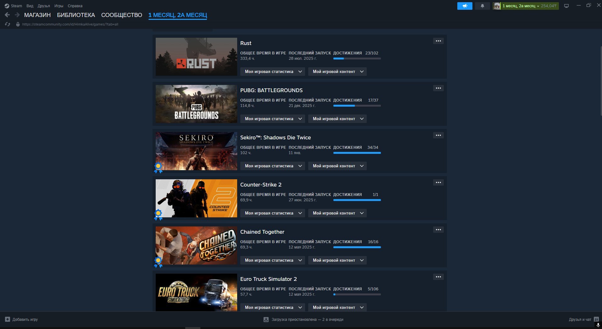Click the downloads icon in bottom bar
The height and width of the screenshot is (329, 602).
tap(266, 320)
